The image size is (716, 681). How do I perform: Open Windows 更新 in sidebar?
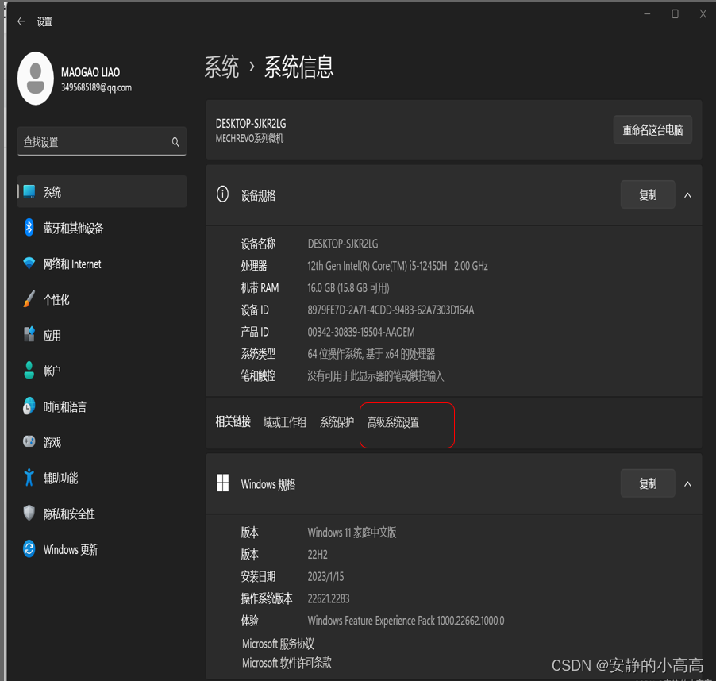coord(102,548)
